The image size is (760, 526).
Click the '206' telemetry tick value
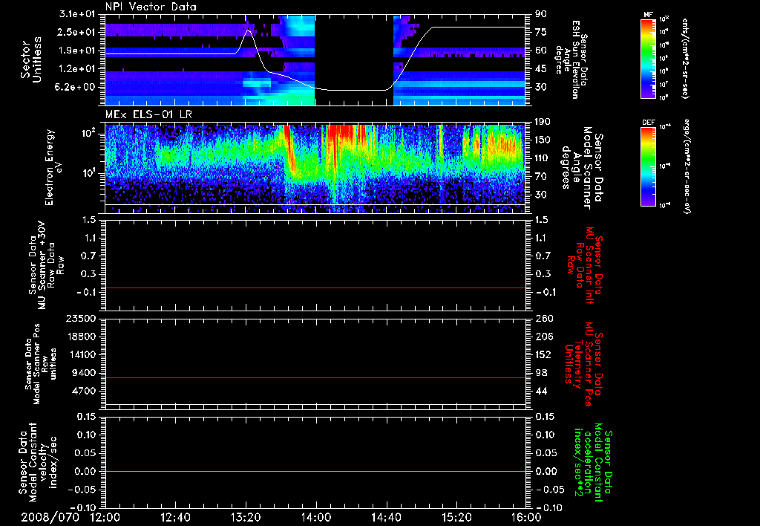[x=543, y=337]
